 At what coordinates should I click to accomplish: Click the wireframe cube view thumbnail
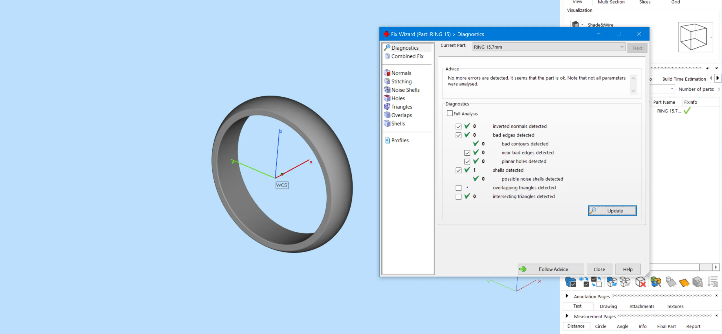[694, 37]
